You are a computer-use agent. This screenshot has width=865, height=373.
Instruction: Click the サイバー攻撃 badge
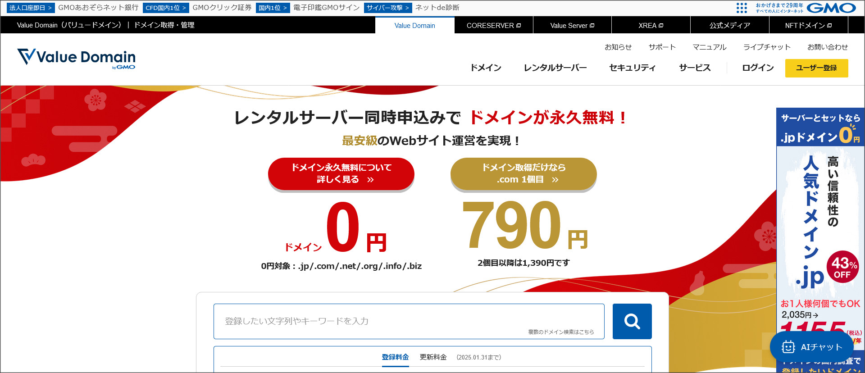tap(388, 8)
